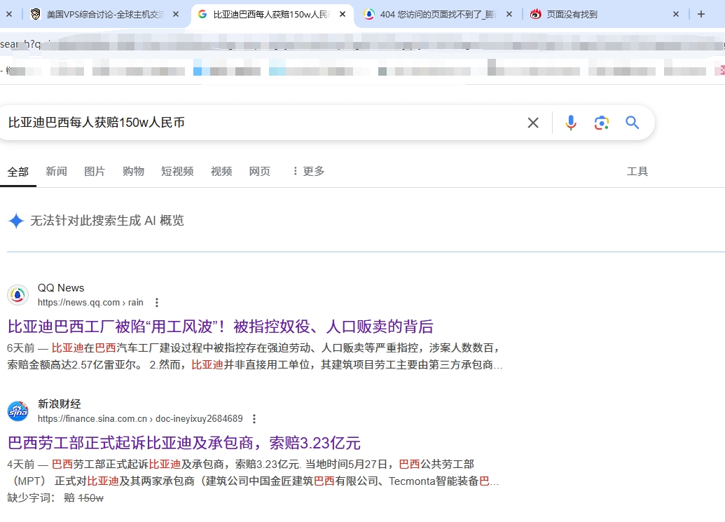Select the 购物 search filter
The image size is (725, 522).
[134, 172]
